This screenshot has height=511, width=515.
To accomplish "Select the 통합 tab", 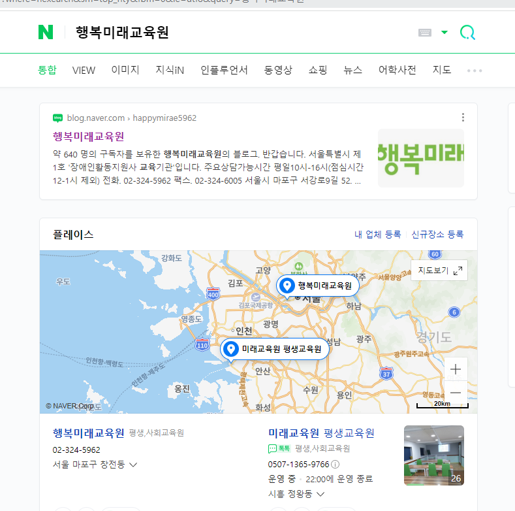I will pos(47,70).
